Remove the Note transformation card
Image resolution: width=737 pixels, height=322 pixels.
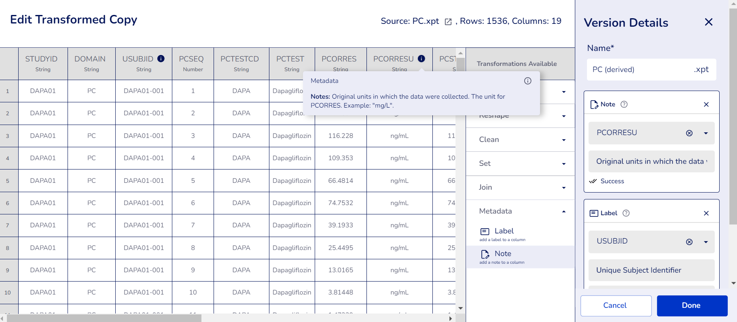[x=706, y=104]
